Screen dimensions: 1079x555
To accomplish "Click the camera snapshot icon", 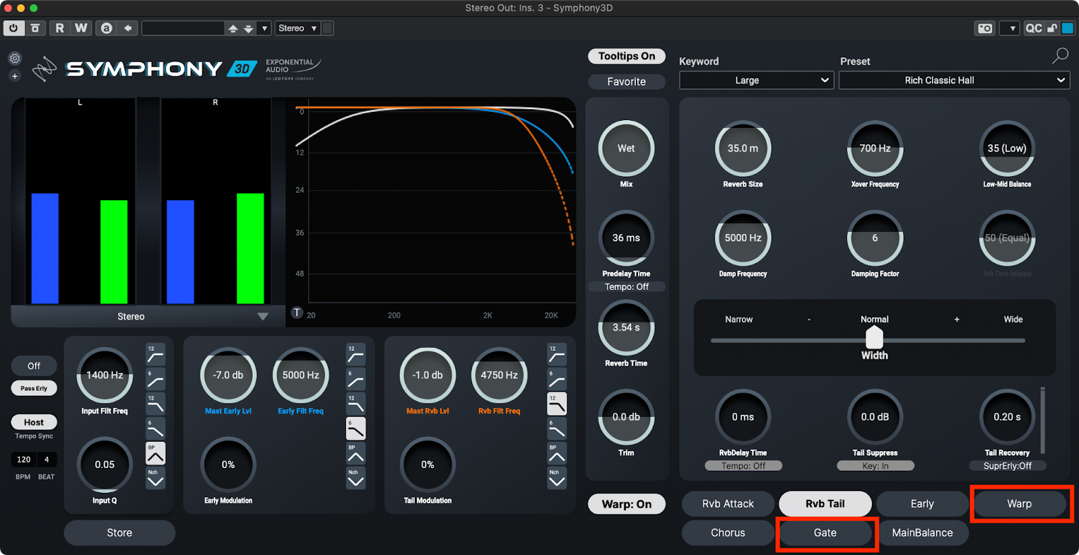I will point(985,28).
